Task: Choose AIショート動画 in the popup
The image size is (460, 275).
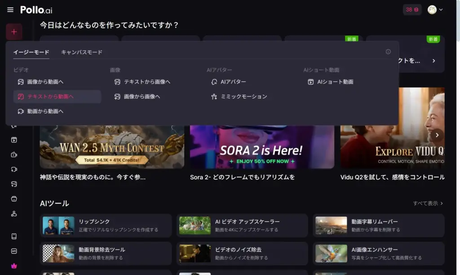Action: point(331,82)
